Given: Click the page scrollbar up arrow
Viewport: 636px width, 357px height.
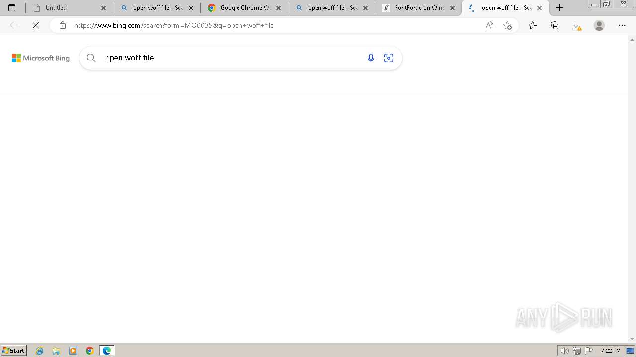Looking at the screenshot, I should 632,39.
